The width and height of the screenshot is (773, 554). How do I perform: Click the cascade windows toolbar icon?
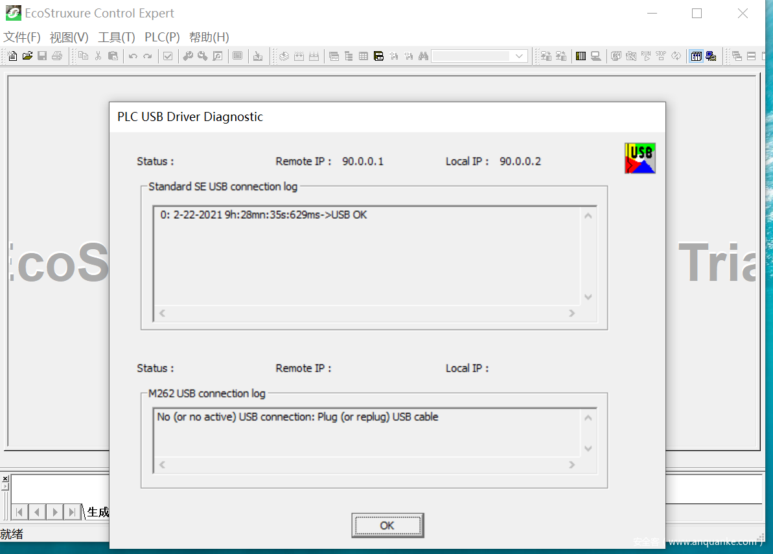737,56
